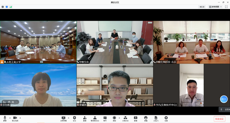This screenshot has width=230, height=123.
Task: Click the red End Meeting button
Action: tap(219, 119)
